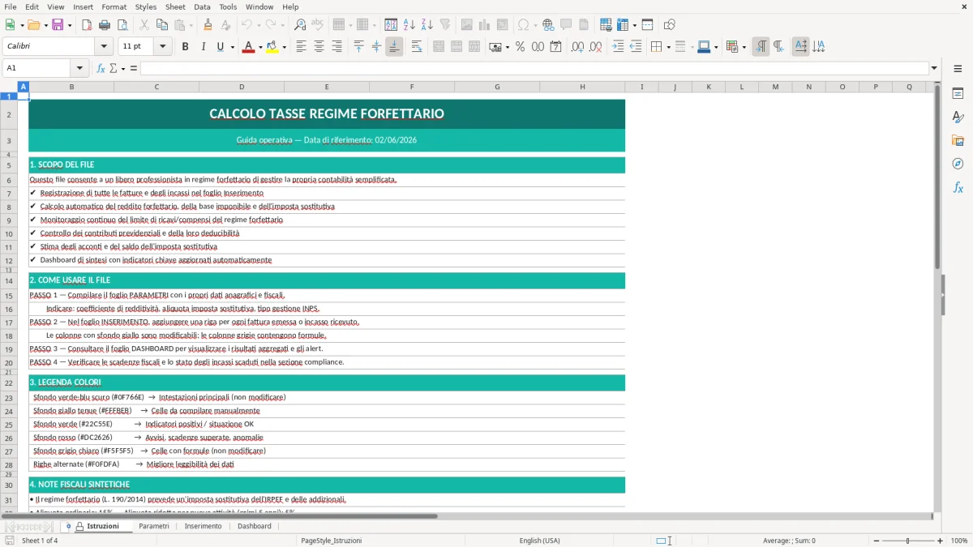973x547 pixels.
Task: Open the Name Box dropdown arrow
Action: click(x=79, y=68)
